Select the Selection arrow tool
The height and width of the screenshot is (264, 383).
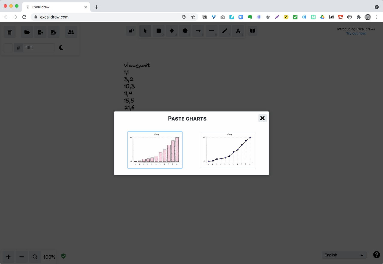[145, 31]
